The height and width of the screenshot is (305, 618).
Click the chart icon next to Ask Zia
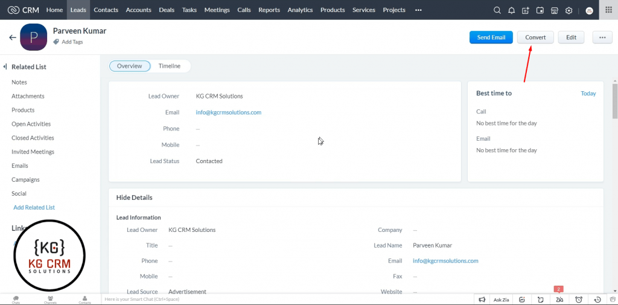tap(522, 300)
